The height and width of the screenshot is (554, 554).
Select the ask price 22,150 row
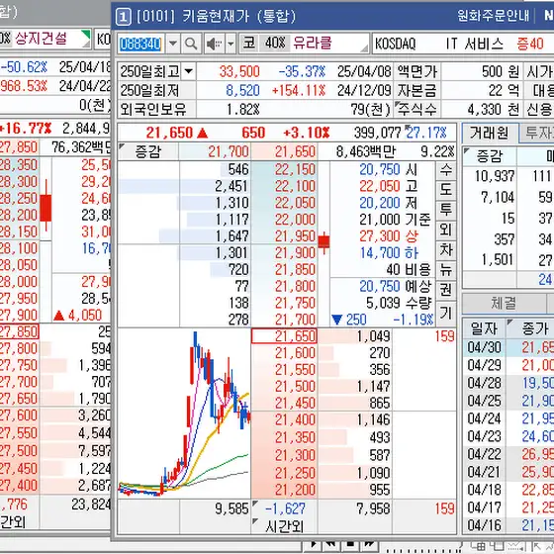[285, 170]
